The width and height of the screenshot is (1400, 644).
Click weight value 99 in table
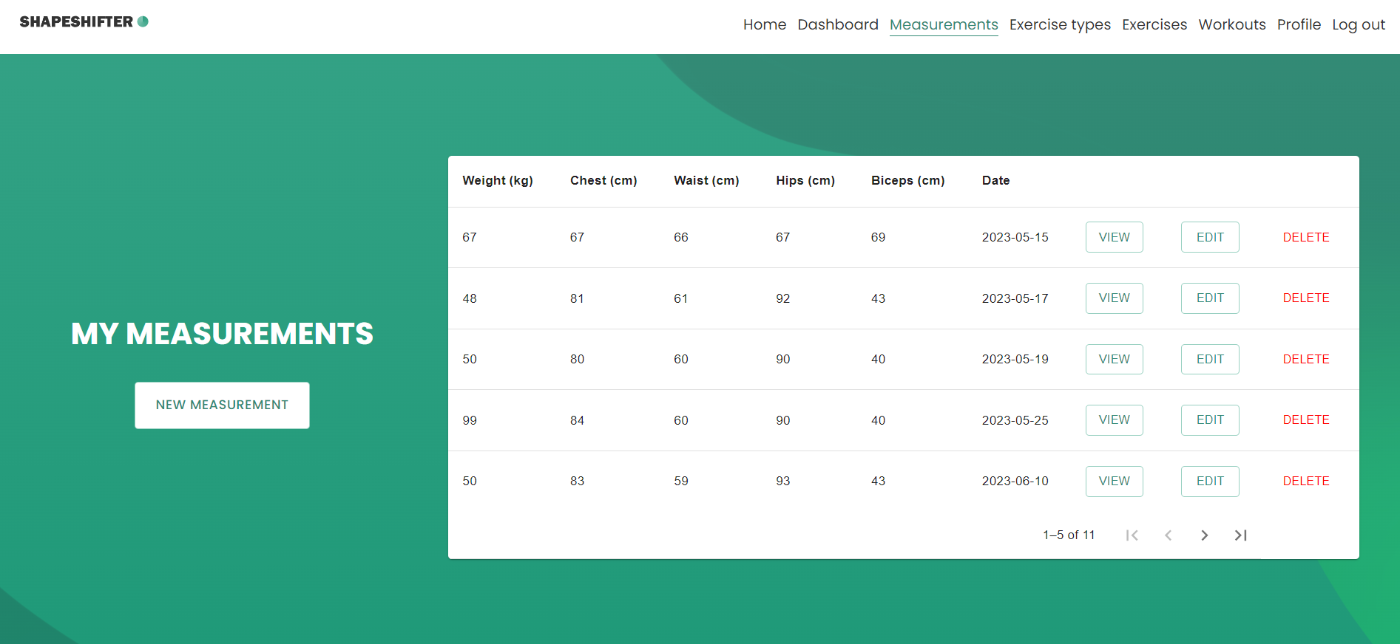tap(470, 420)
